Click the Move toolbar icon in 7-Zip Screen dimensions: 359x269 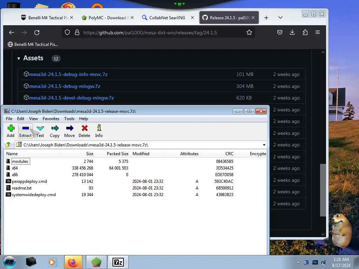[69, 131]
